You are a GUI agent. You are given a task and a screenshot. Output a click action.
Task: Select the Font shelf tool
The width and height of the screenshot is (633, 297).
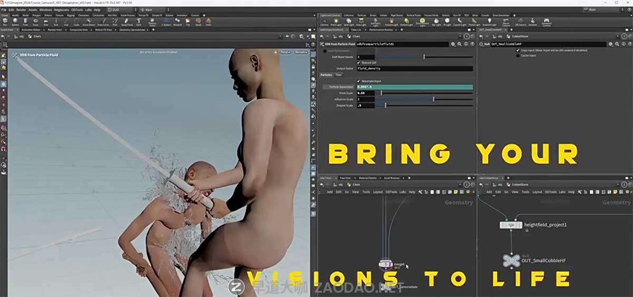139,22
